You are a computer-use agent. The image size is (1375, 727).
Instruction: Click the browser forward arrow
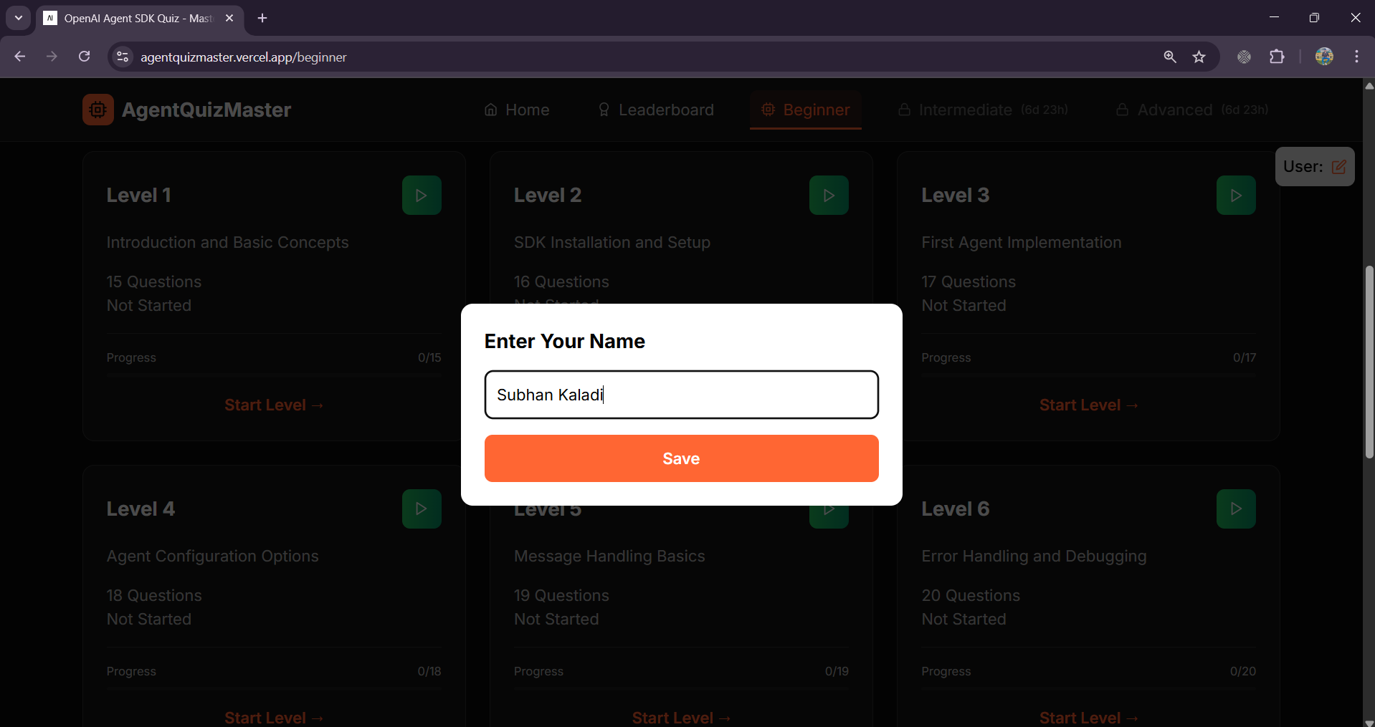[x=52, y=57]
